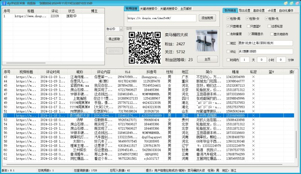Toggle the 性别-无 checkbox
This screenshot has width=301, height=174.
tap(266, 19)
